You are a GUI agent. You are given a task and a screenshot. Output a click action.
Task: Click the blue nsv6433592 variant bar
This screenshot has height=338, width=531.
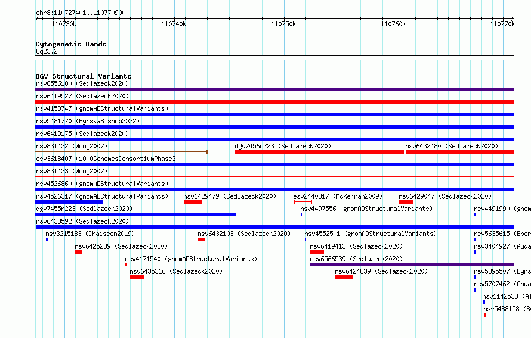tap(274, 227)
